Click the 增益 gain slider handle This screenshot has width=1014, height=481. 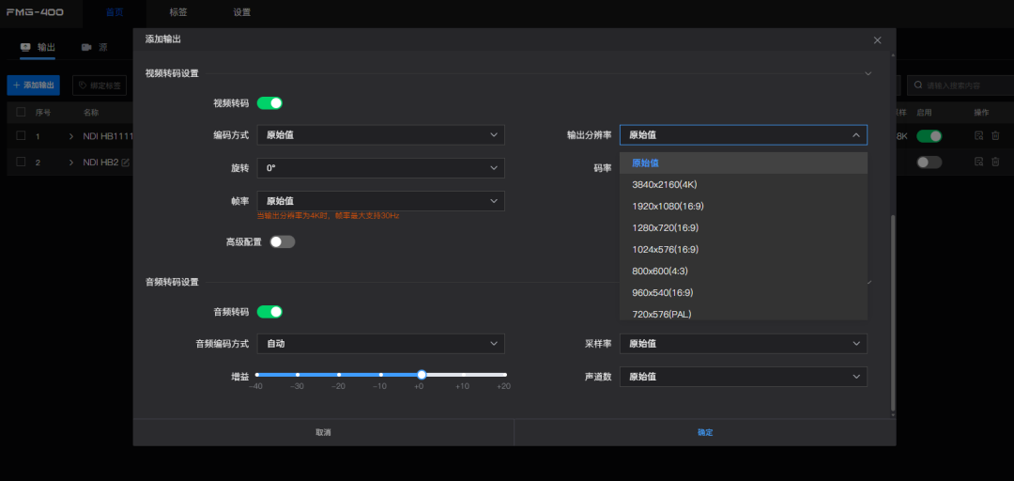click(422, 375)
